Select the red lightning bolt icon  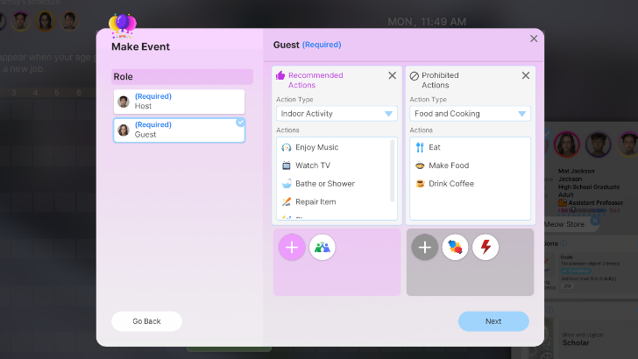point(486,248)
